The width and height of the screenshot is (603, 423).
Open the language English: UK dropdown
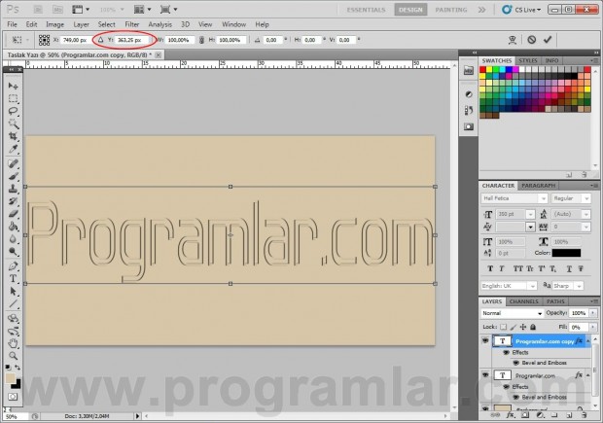[532, 286]
